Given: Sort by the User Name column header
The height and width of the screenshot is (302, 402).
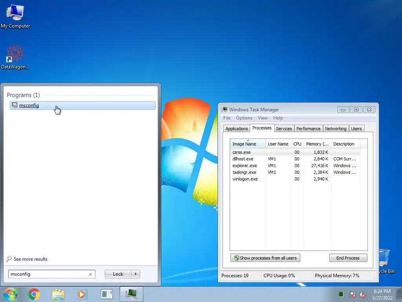Looking at the screenshot, I should click(x=278, y=144).
